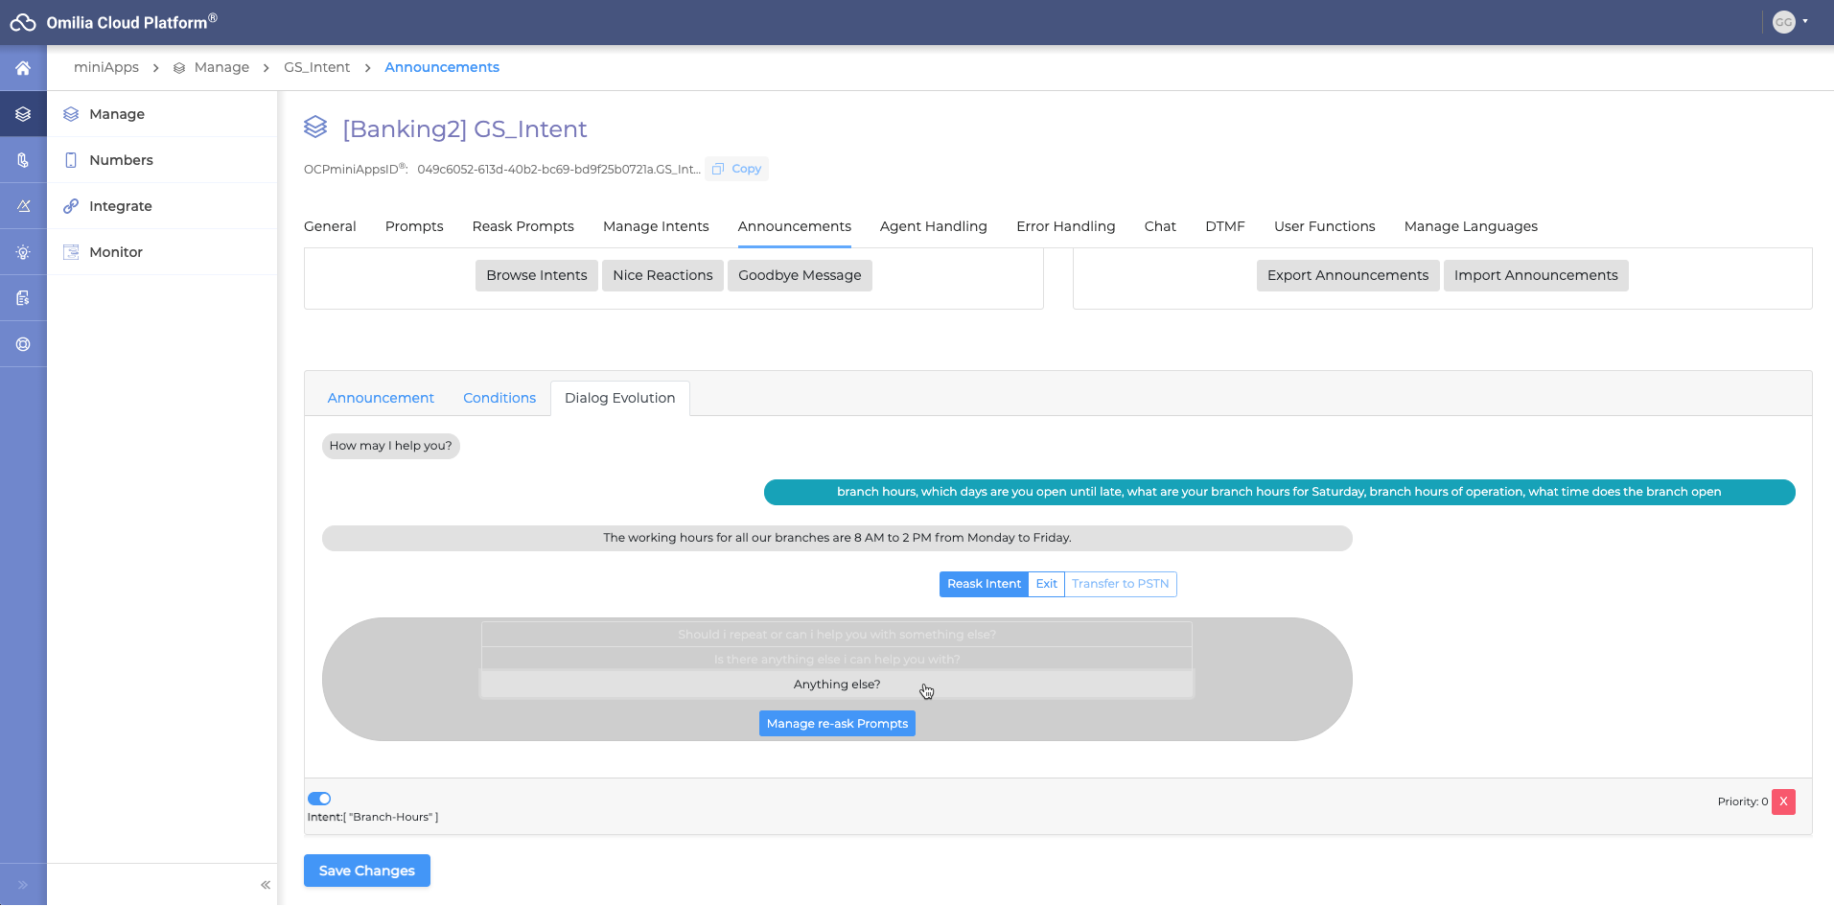Go to GS_Intent breadcrumb

316,67
